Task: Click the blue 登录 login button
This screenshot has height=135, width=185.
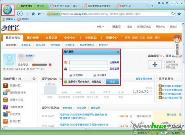Action: point(112,82)
